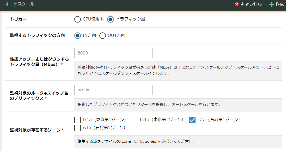Image resolution: width=286 pixels, height=151 pixels.
Task: Click the green plus create icon
Action: [272, 4]
